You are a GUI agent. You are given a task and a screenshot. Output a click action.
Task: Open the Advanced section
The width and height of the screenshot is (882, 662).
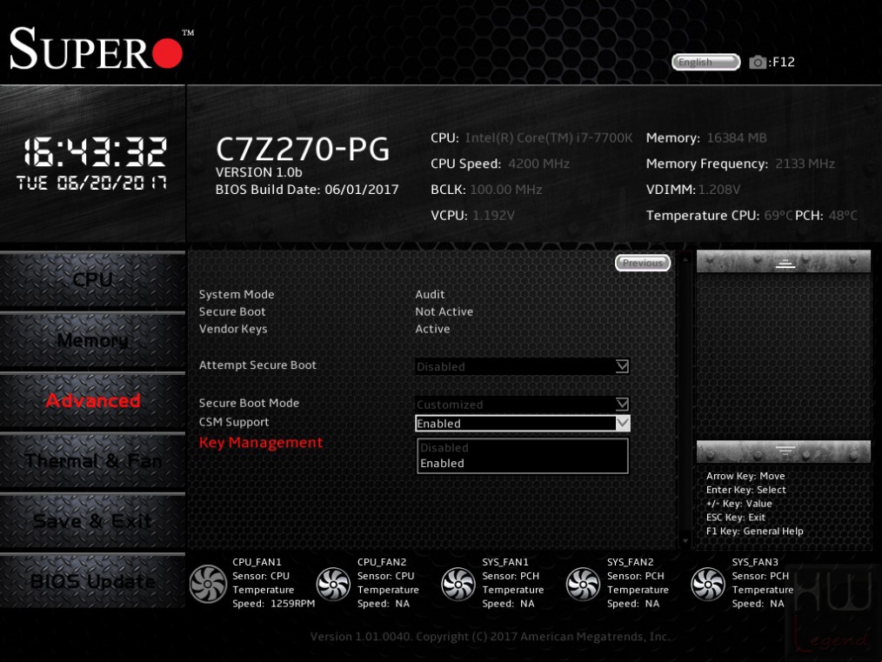point(93,400)
